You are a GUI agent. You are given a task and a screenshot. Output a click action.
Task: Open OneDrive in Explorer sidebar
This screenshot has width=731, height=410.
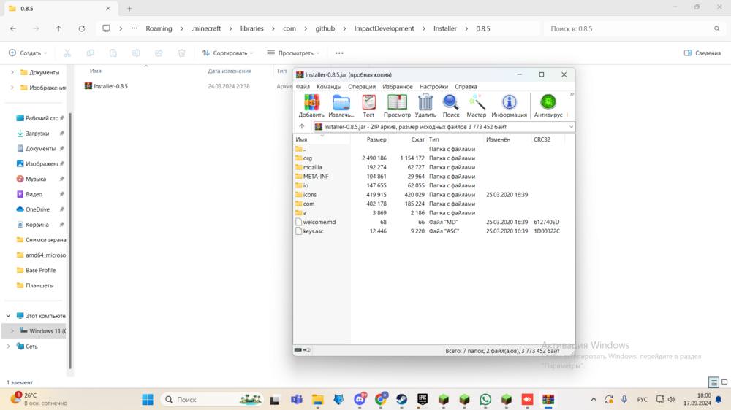[37, 209]
